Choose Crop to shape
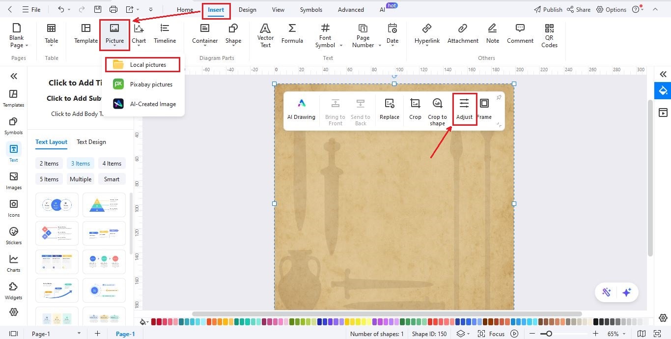Viewport: 671px width, 339px height. (437, 112)
